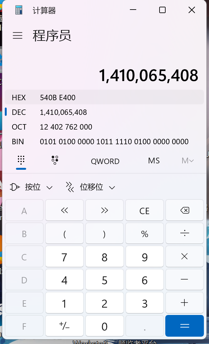Screen dimensions: 209x344
Task: Click the right shift >> key
Action: click(x=104, y=211)
